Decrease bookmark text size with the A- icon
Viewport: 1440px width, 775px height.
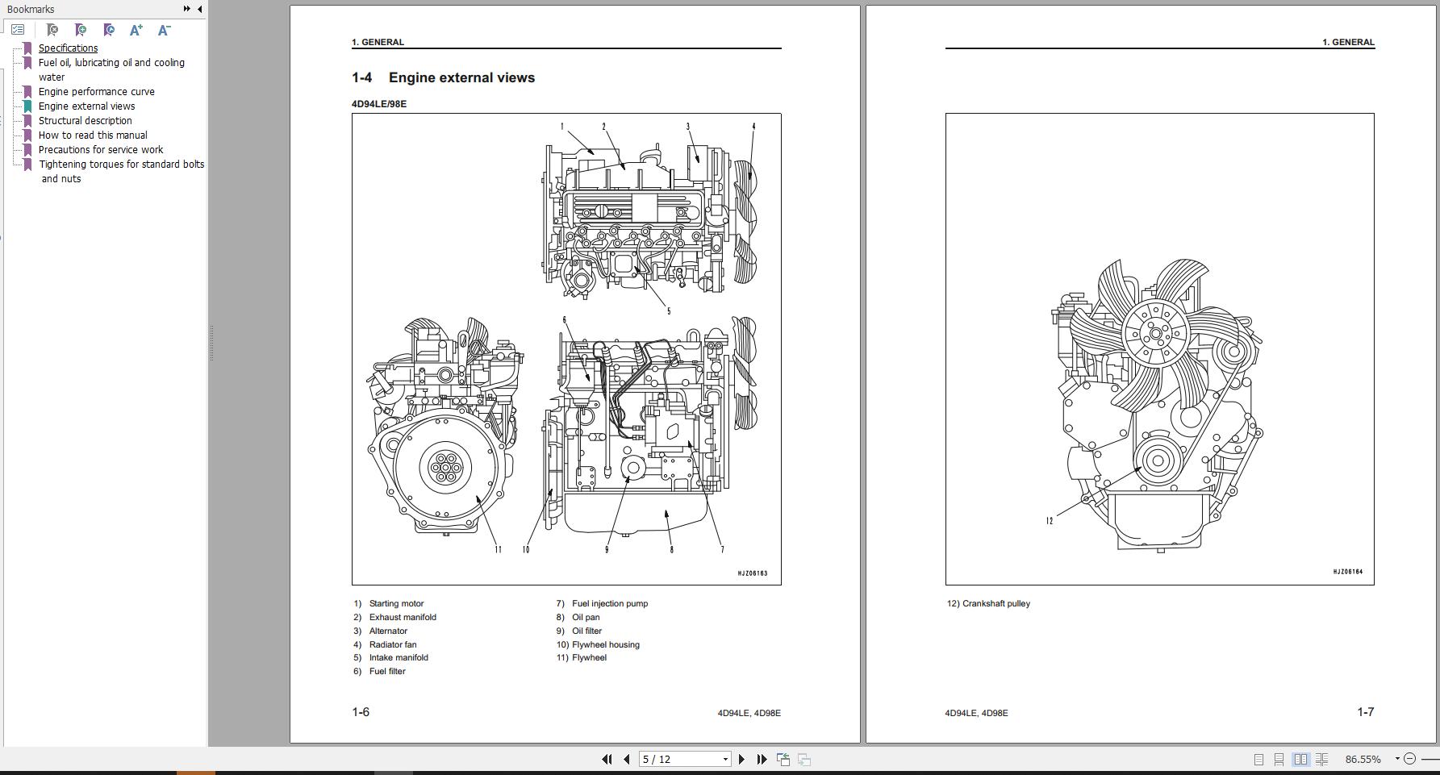164,30
